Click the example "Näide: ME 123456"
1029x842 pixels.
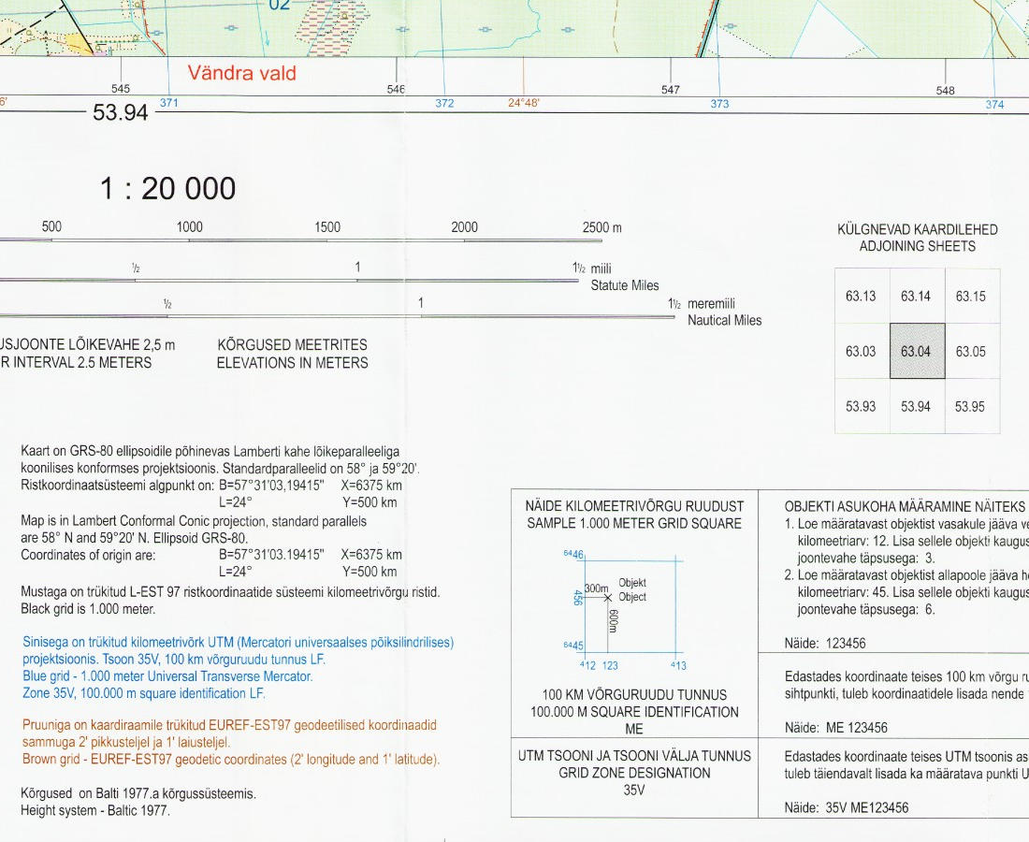coord(835,728)
